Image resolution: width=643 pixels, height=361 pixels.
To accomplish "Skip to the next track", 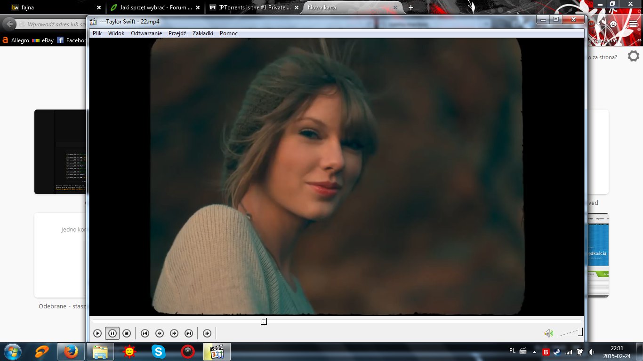I will point(189,333).
